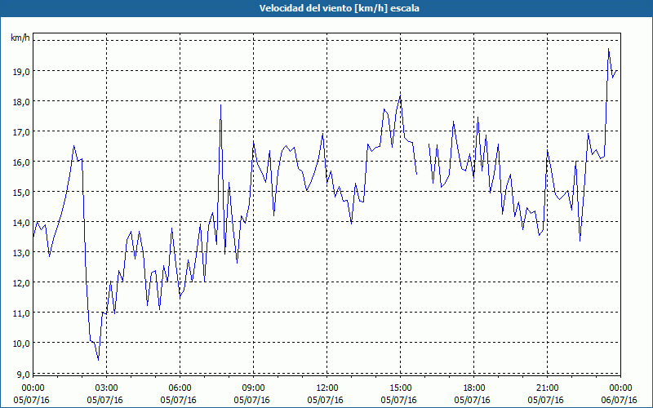Click the '13,0' y-axis label
This screenshot has height=408, width=653.
(22, 253)
